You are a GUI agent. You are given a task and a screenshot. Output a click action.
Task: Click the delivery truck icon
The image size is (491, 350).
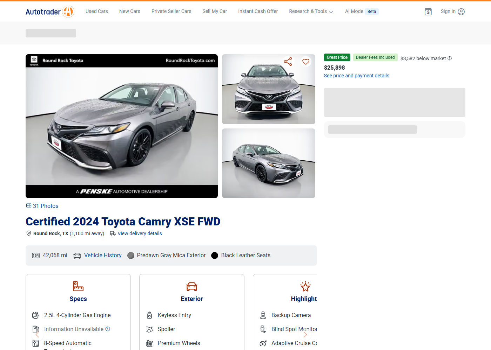click(113, 233)
